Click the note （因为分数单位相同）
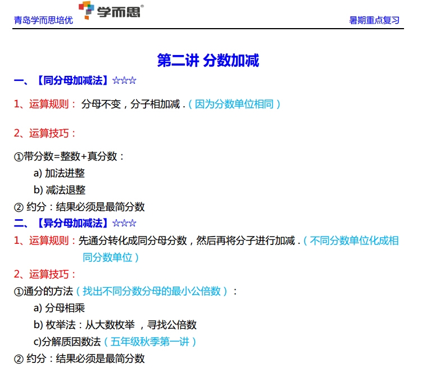This screenshot has height=368, width=422. 234,104
